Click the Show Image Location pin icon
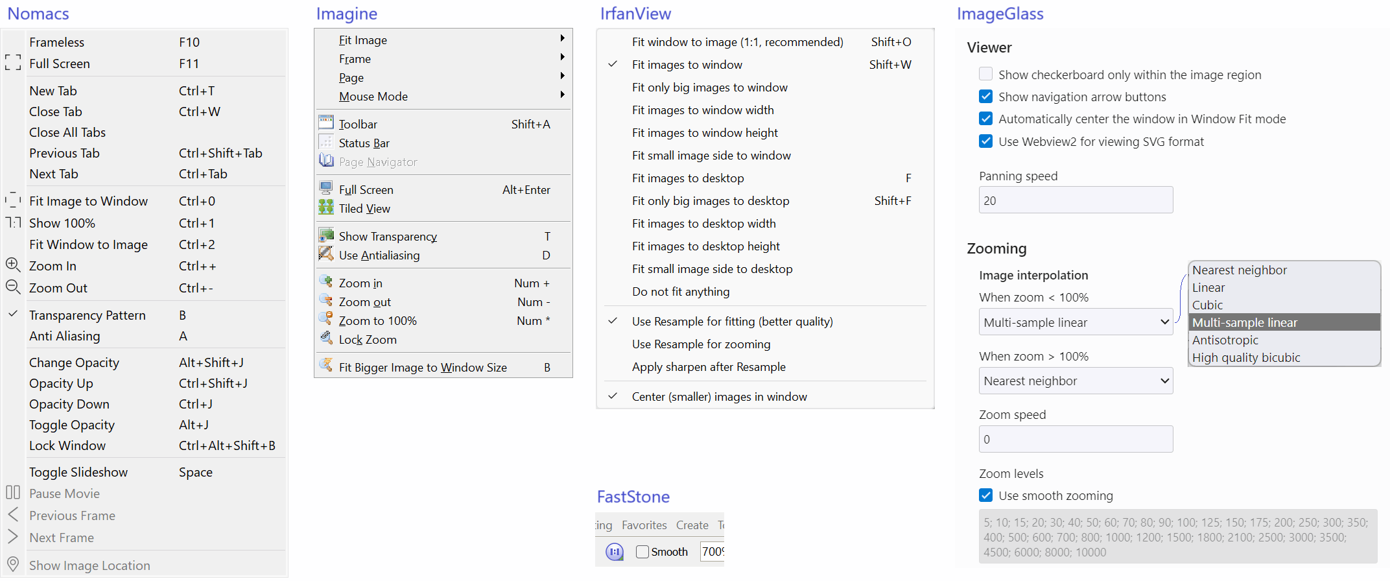The image size is (1390, 581). [13, 565]
